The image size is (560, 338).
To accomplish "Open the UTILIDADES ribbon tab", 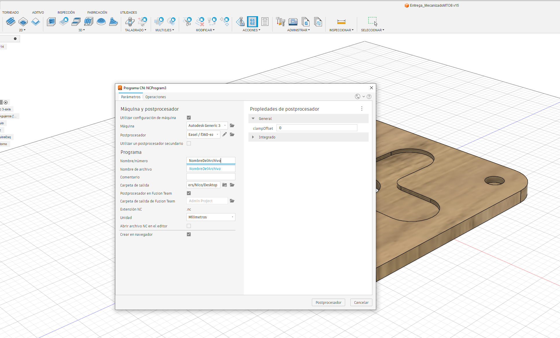I will tap(129, 12).
